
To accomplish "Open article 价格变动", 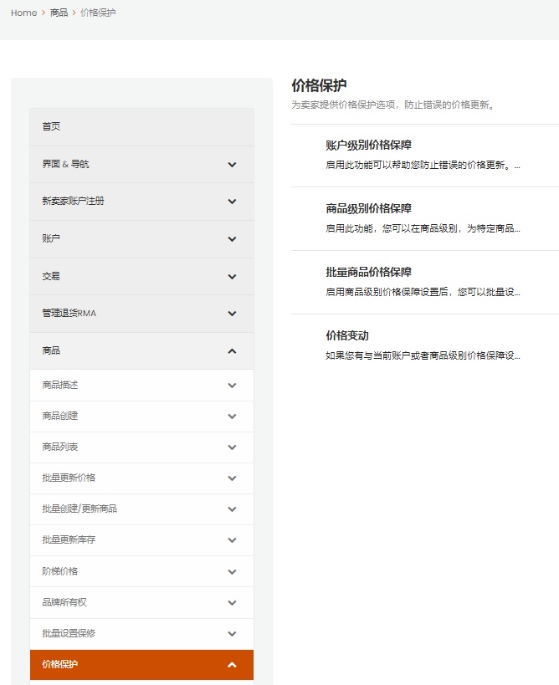I will point(347,335).
